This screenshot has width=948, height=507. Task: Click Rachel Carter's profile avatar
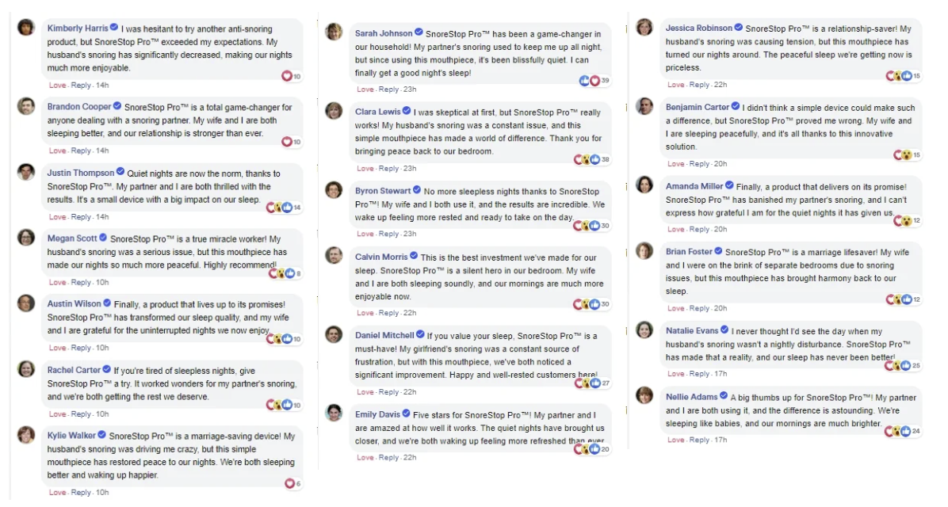coord(26,369)
